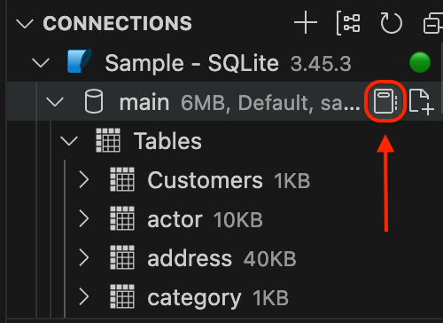Collapse the Sample - SQLite connection

point(41,63)
